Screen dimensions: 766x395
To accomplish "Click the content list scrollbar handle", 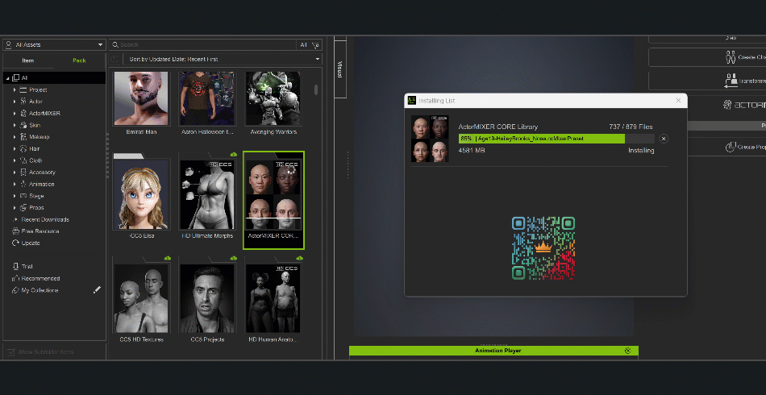I will pyautogui.click(x=316, y=89).
